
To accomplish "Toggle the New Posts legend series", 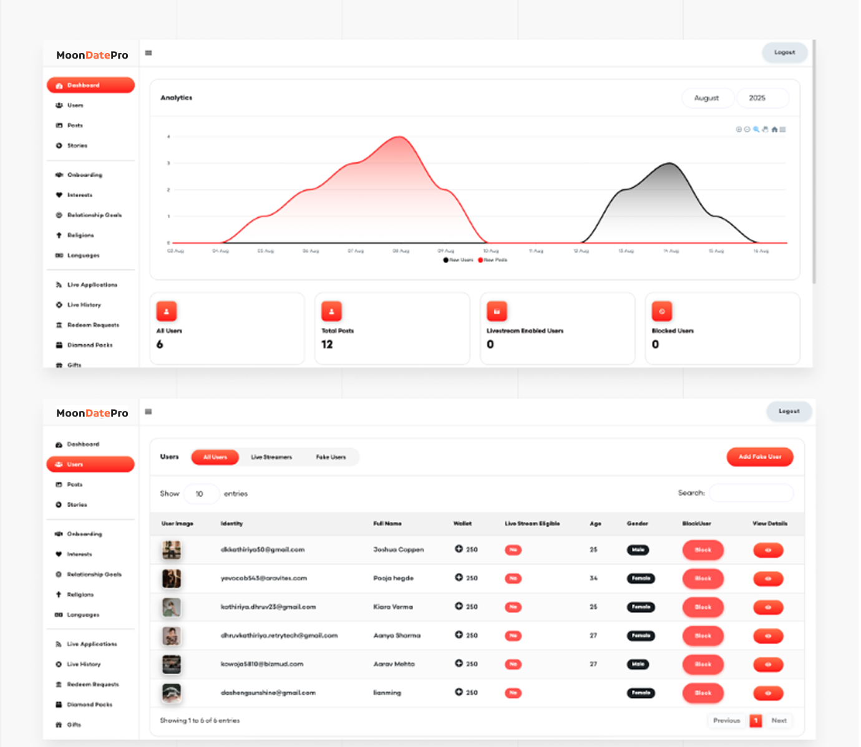I will [493, 260].
